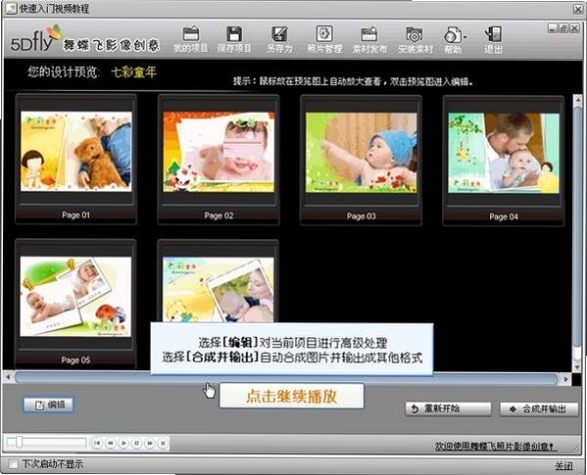Image resolution: width=587 pixels, height=475 pixels.
Task: Click the tutorial playback progress slider
Action: pyautogui.click(x=47, y=443)
